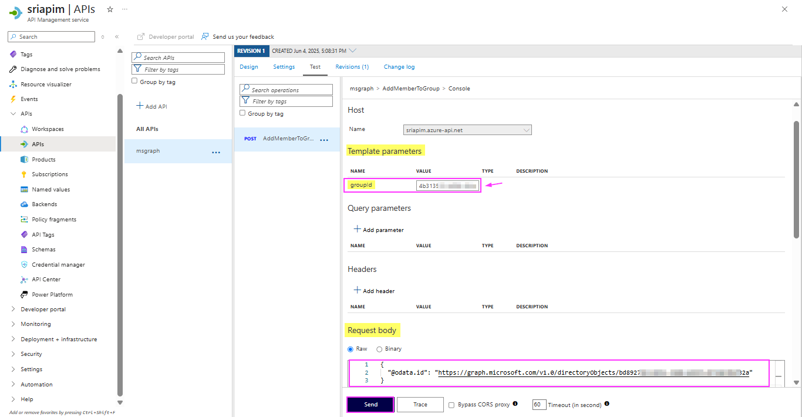Open Power Platform icon
The height and width of the screenshot is (417, 802).
24,294
